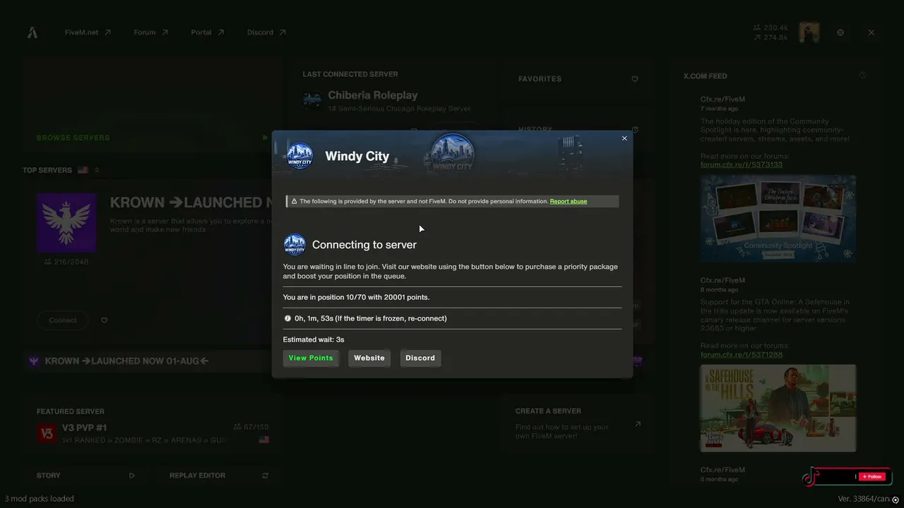Click the 3 mod packs loaded status text

[x=40, y=499]
